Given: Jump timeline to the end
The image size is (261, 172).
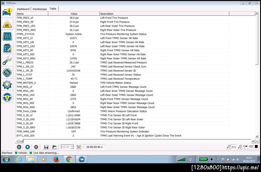Looking at the screenshot, I should pyautogui.click(x=253, y=142).
